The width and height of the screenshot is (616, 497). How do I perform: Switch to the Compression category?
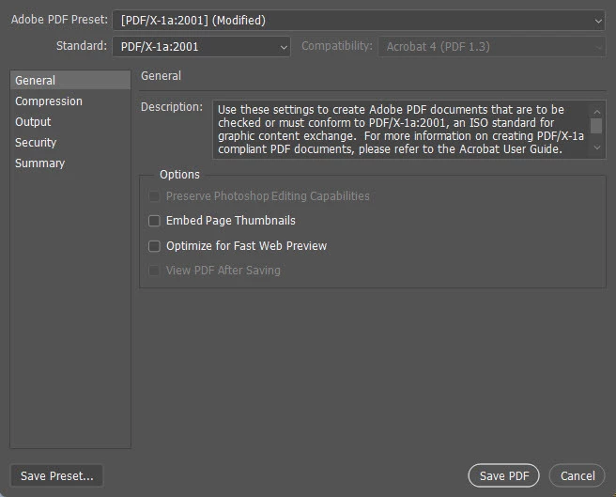(70, 101)
